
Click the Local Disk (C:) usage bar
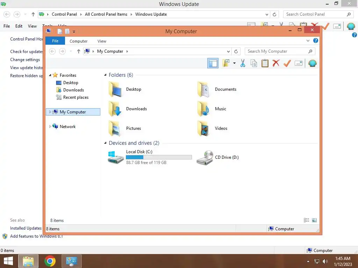[159, 157]
